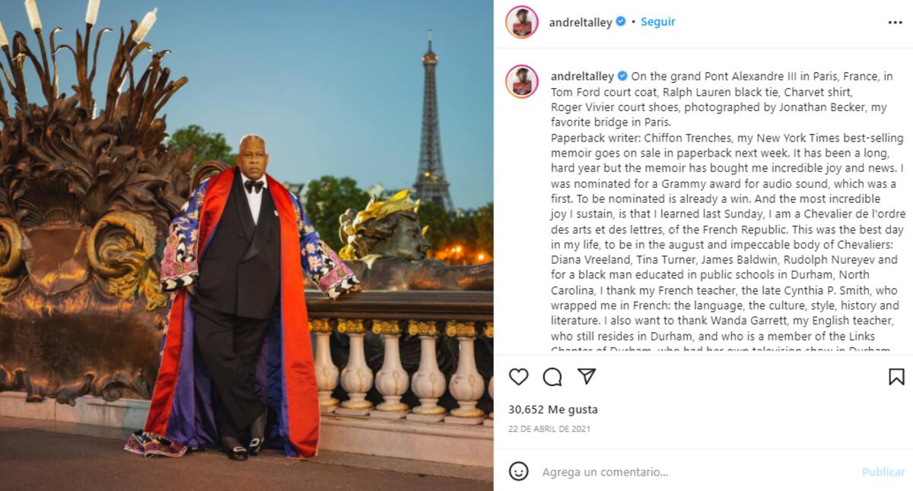Click andreltalley header profile picture
The width and height of the screenshot is (913, 491).
click(x=522, y=22)
